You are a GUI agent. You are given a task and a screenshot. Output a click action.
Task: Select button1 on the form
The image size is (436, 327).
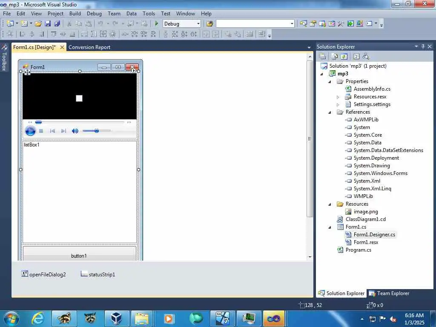pos(79,254)
